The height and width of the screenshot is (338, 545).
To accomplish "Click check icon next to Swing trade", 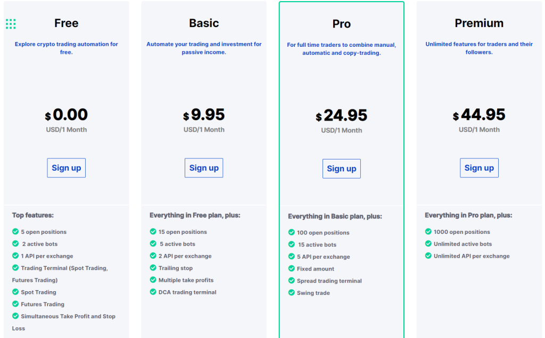I will [291, 292].
